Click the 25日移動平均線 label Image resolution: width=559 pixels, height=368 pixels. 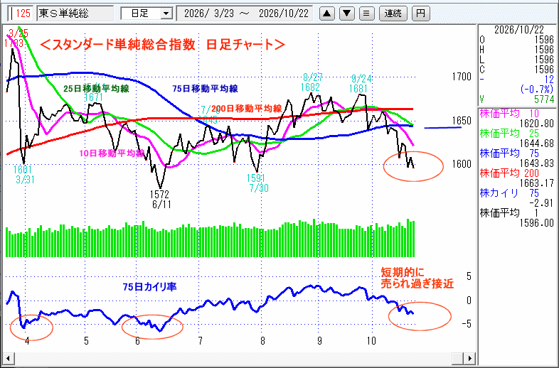[x=96, y=89]
